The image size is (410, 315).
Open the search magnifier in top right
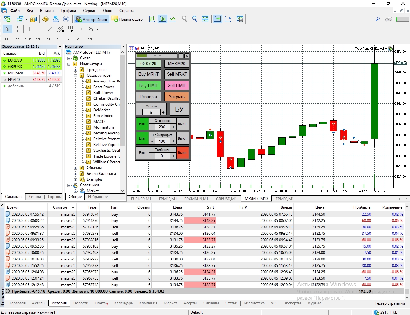378,19
